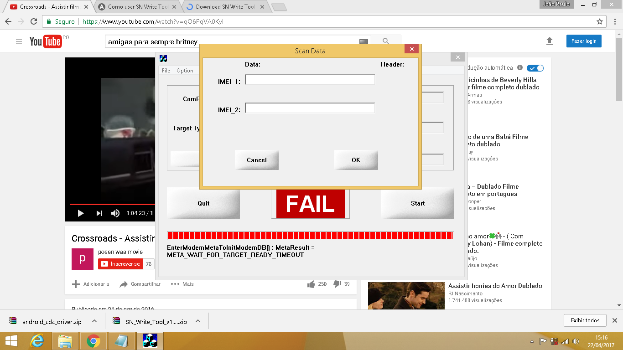
Task: Bookmark this page with the star icon
Action: coord(600,21)
